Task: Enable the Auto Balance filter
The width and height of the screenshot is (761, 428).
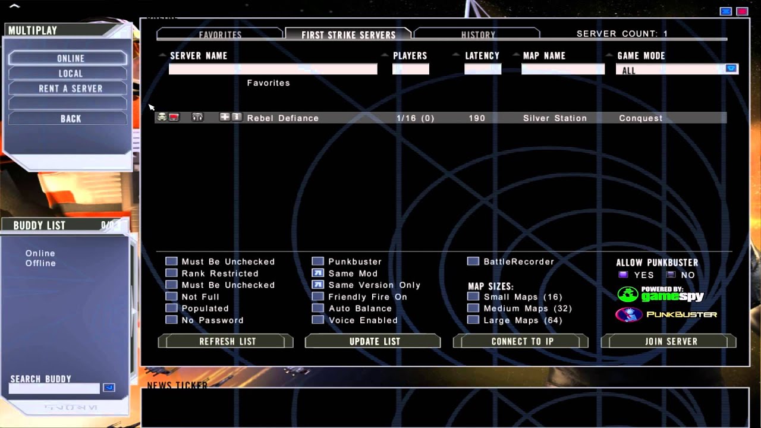Action: [318, 309]
